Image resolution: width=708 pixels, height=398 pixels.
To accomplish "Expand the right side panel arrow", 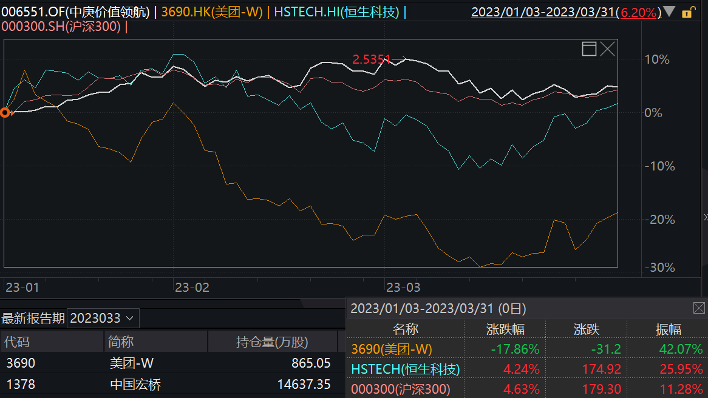I will click(x=704, y=217).
